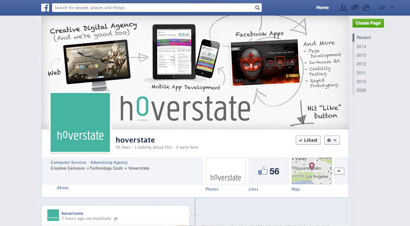Screen dimensions: 410x226
Task: Jump to Recent in timeline
Action: tap(364, 37)
